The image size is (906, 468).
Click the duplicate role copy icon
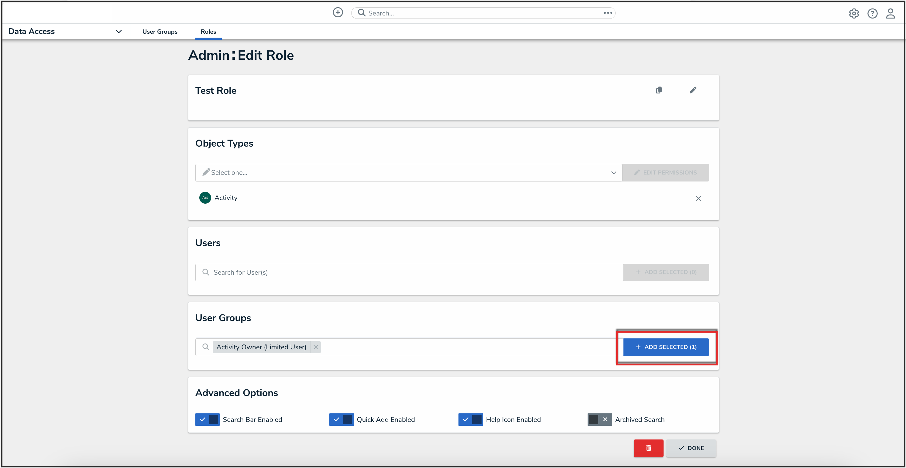tap(659, 90)
